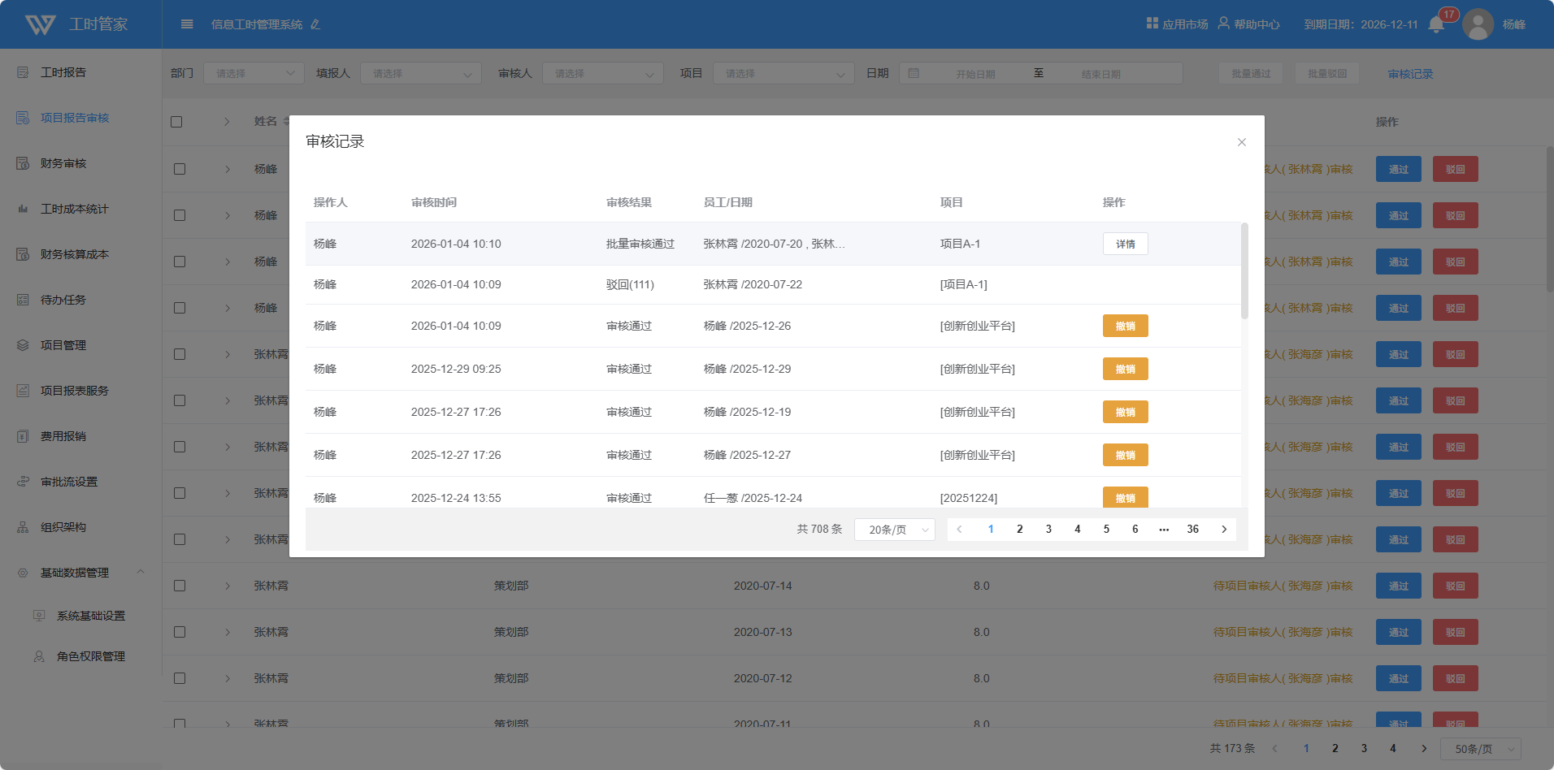The height and width of the screenshot is (770, 1554).
Task: Go to 工时成本统计 in the sidebar
Action: [x=74, y=209]
